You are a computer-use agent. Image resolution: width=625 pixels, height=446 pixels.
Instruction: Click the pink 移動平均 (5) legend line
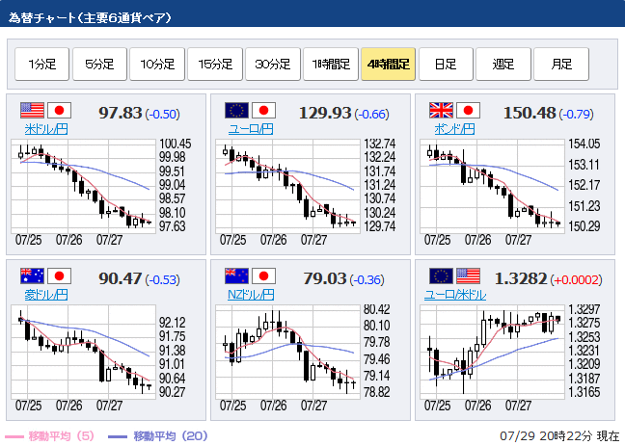(x=15, y=436)
